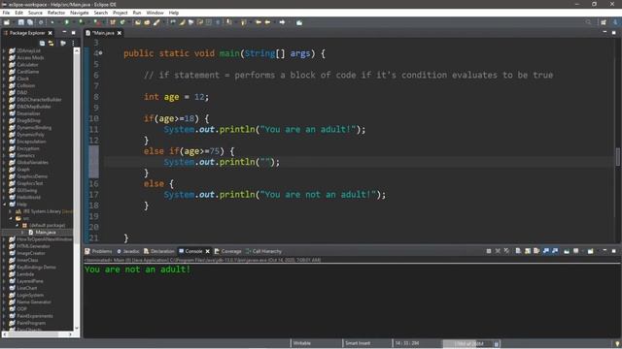Click the Open Perspective icon at top right
This screenshot has height=349, width=622.
point(604,22)
